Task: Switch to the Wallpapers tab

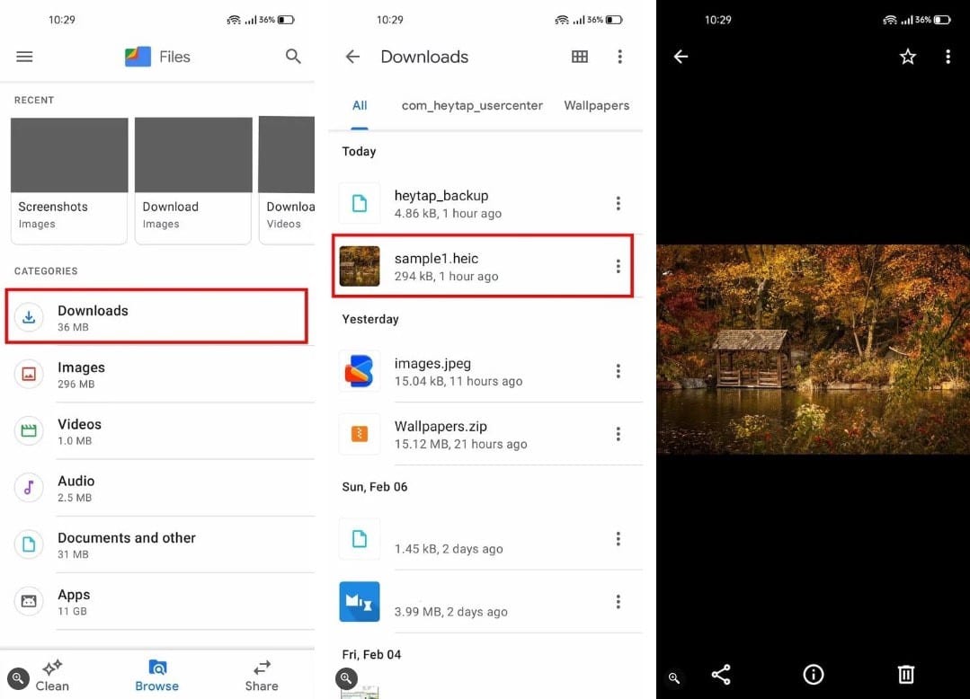Action: point(596,105)
